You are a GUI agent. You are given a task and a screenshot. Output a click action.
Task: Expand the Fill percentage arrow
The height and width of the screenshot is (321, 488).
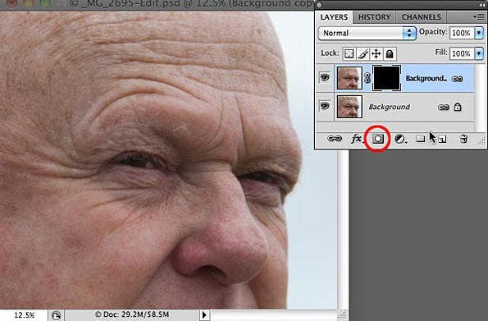[479, 53]
